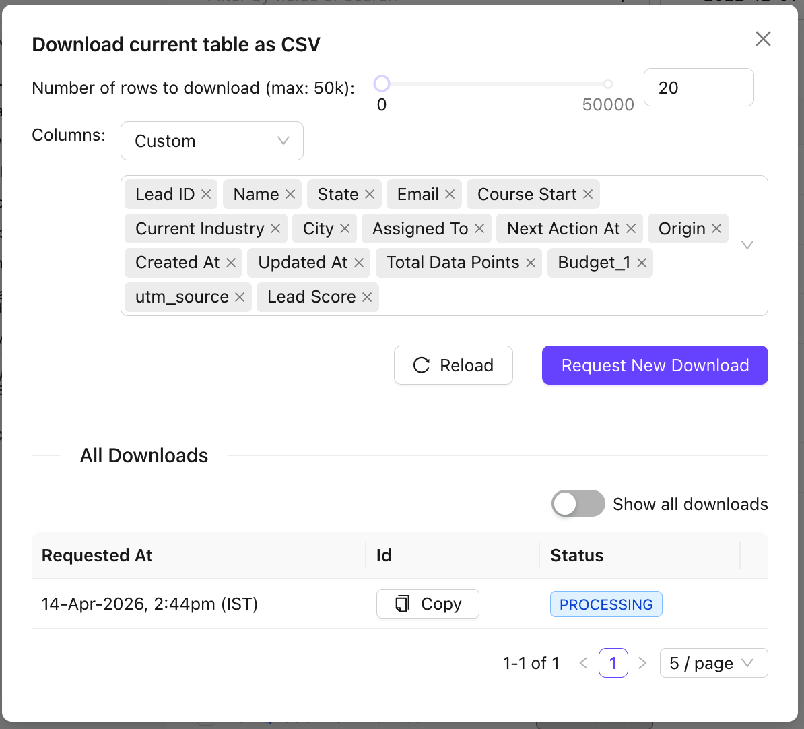Image resolution: width=804 pixels, height=729 pixels.
Task: Expand the column tags multi-select arrow
Action: (747, 245)
